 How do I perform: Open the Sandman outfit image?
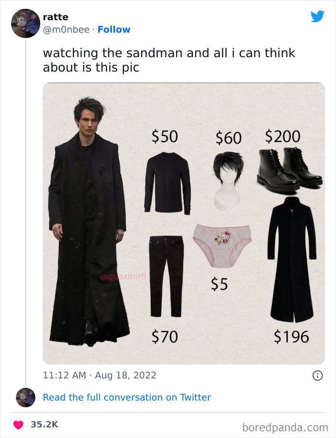point(184,223)
